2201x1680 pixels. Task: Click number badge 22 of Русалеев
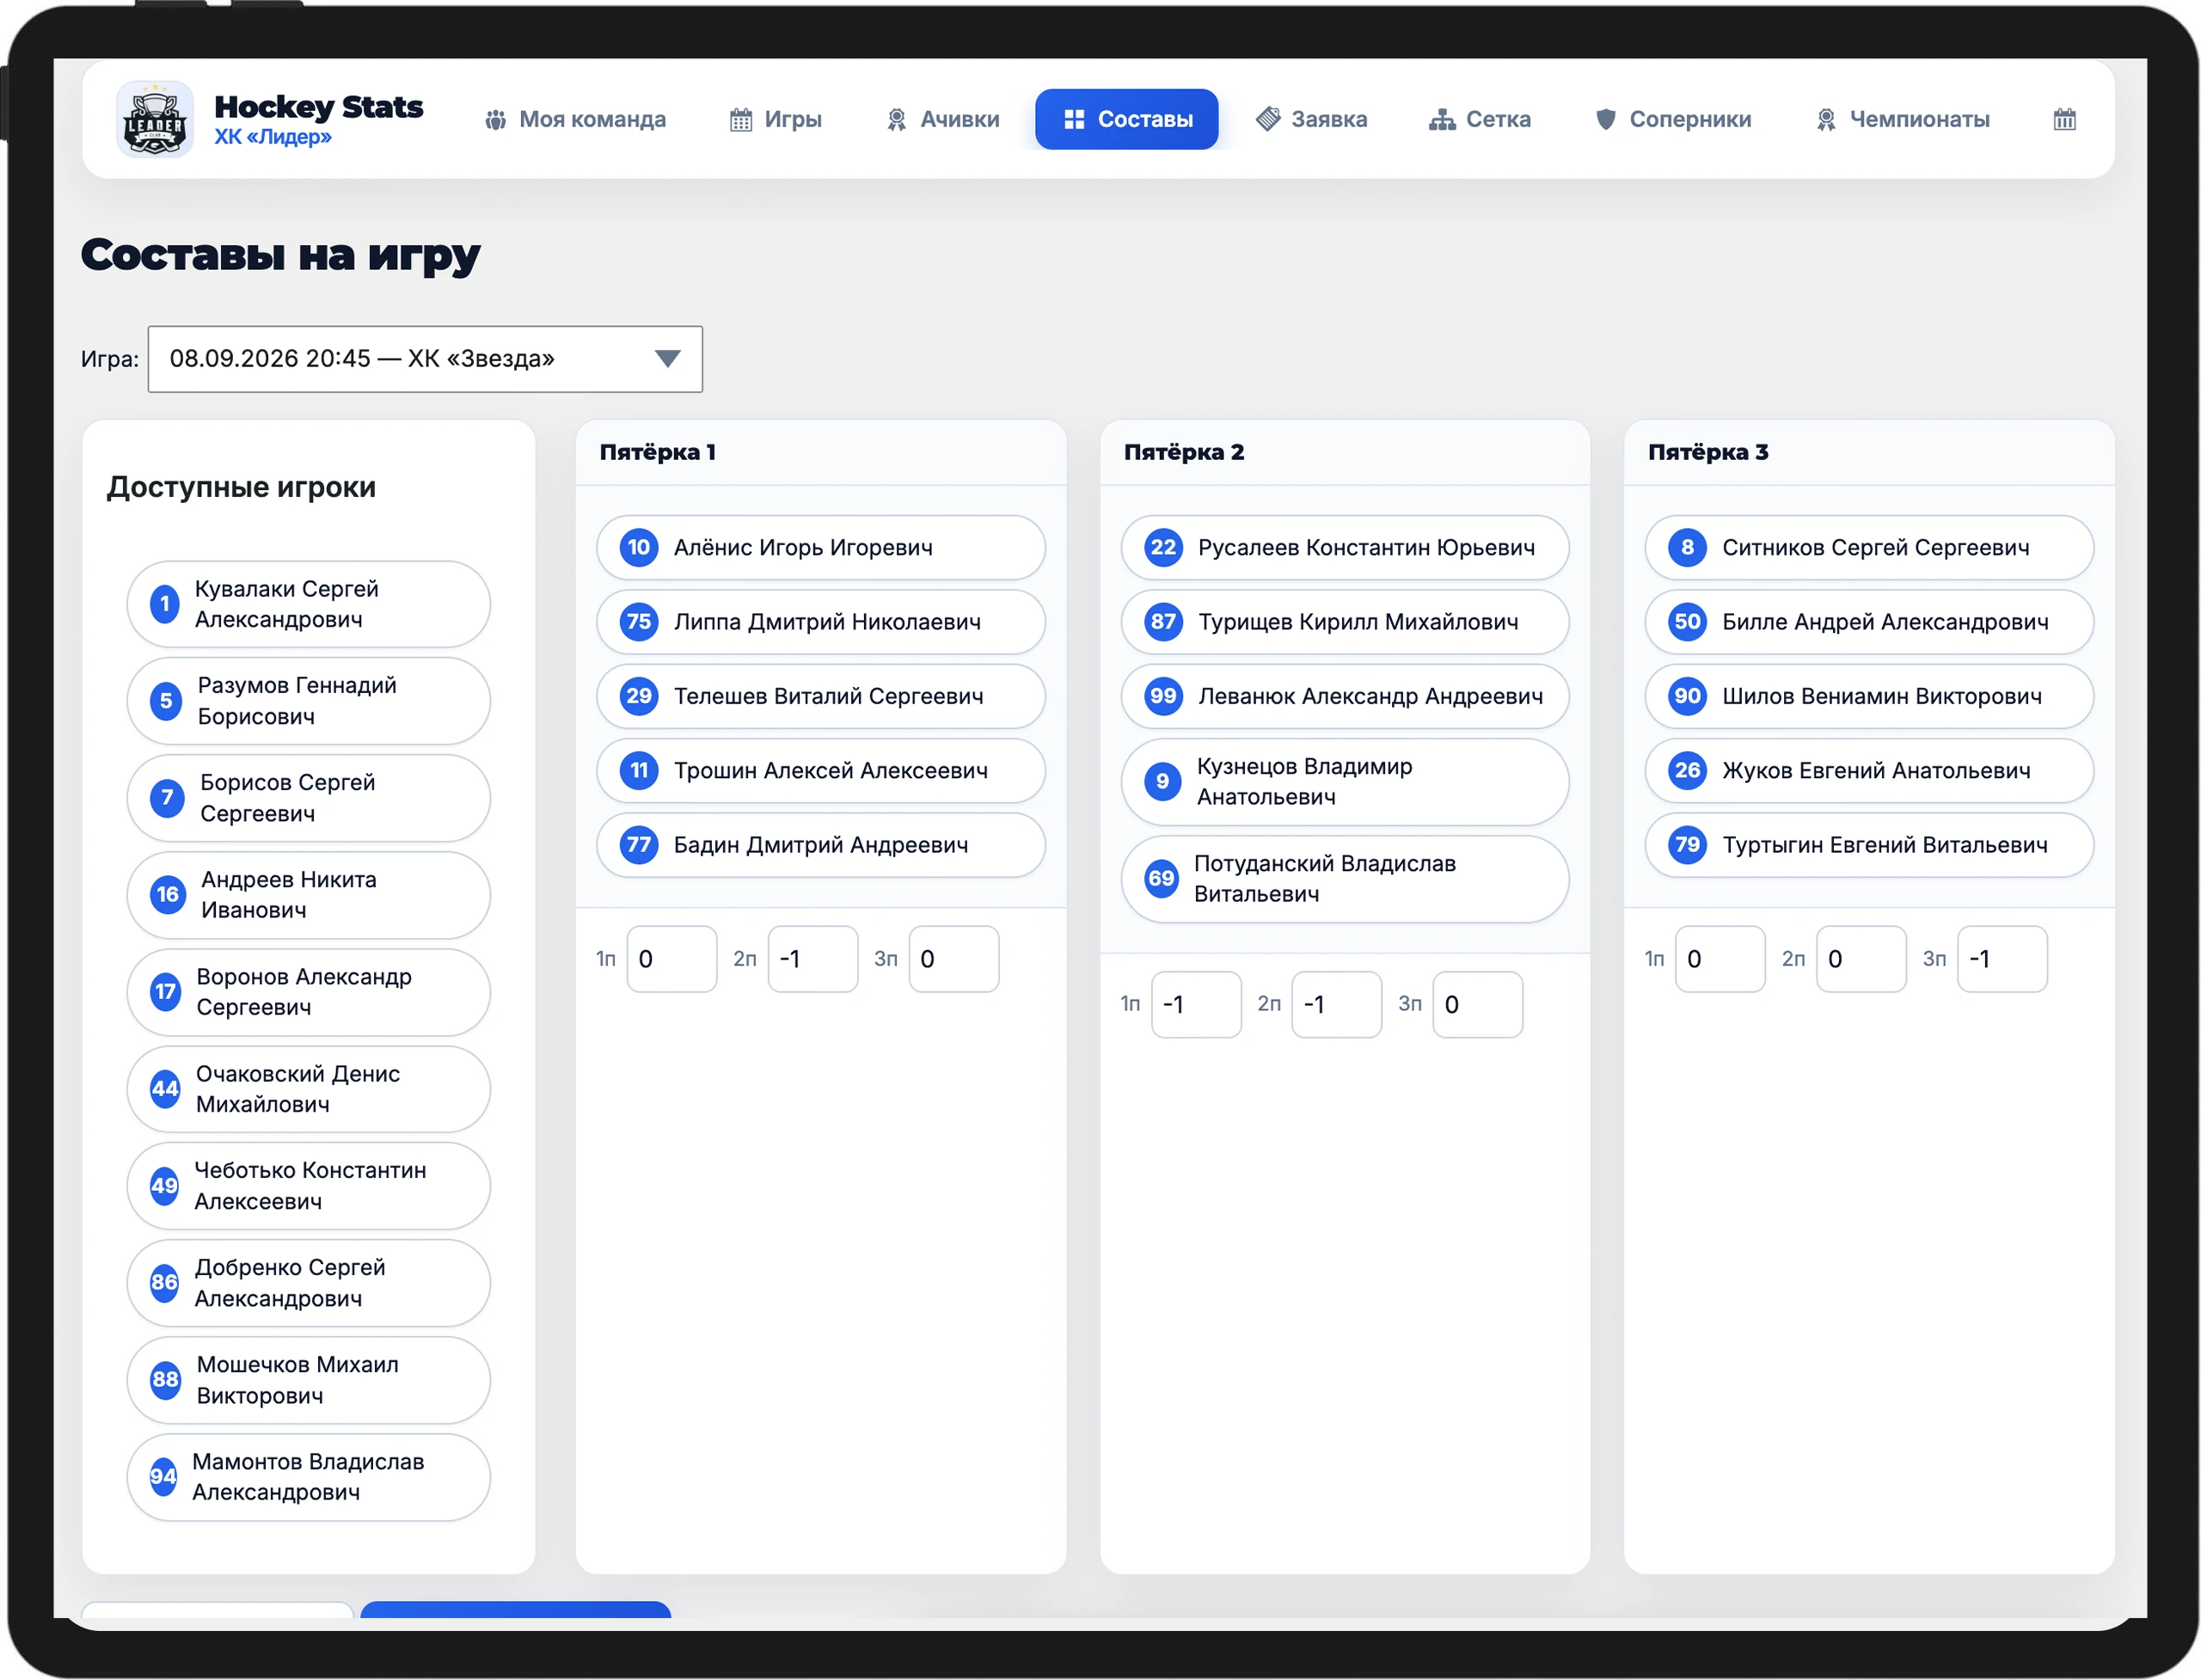pyautogui.click(x=1163, y=547)
